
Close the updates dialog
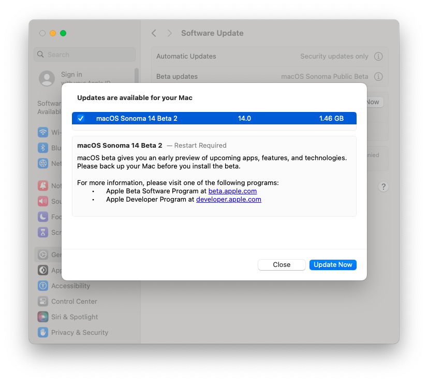point(282,265)
